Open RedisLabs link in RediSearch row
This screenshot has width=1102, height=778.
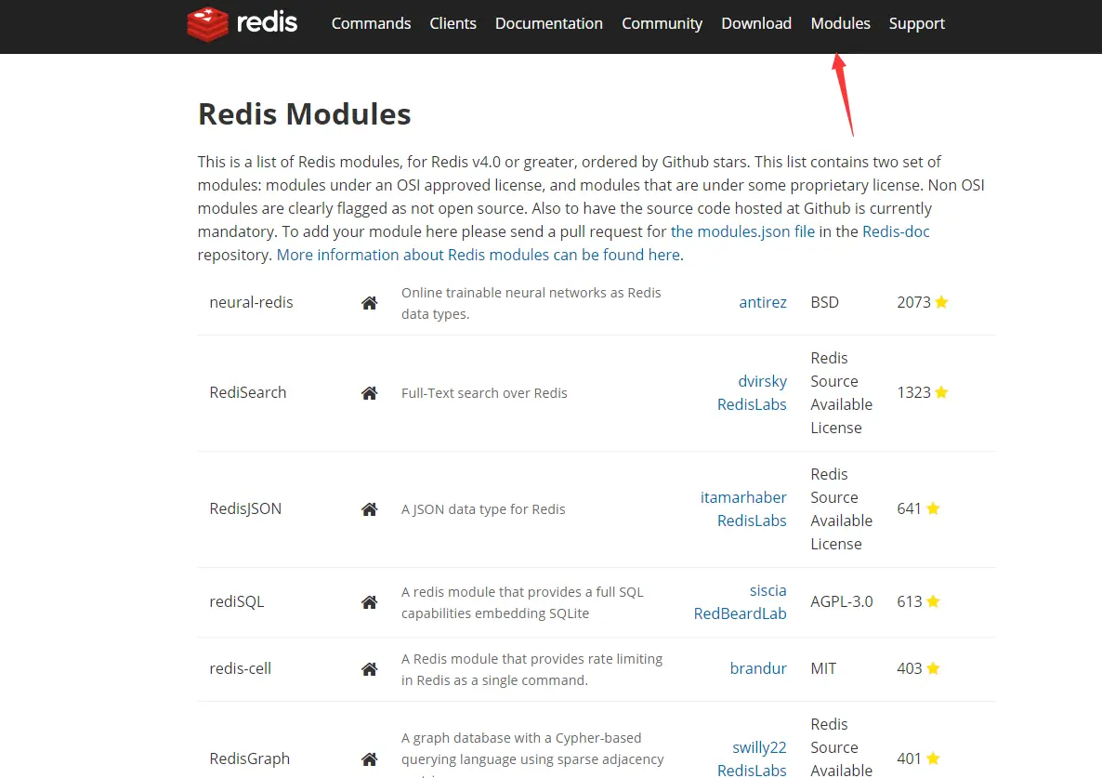coord(752,404)
